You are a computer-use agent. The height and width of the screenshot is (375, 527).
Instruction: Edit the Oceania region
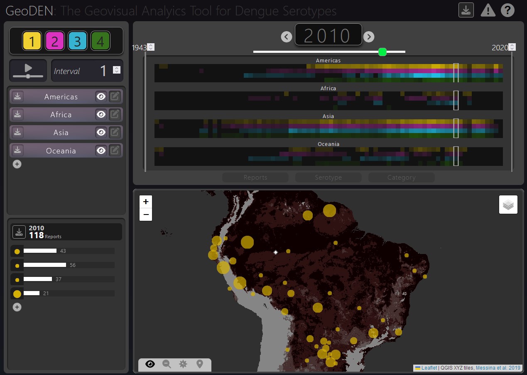point(115,150)
